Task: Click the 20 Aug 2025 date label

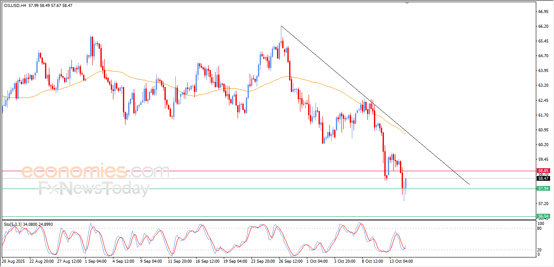Action: [x=13, y=261]
